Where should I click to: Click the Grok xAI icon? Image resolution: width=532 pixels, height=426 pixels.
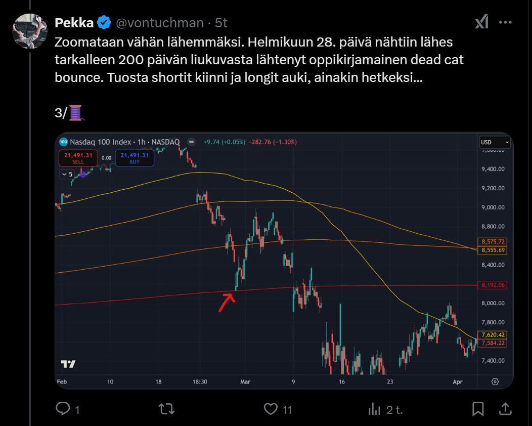pyautogui.click(x=481, y=22)
